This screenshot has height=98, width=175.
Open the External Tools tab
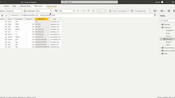pyautogui.click(x=25, y=6)
